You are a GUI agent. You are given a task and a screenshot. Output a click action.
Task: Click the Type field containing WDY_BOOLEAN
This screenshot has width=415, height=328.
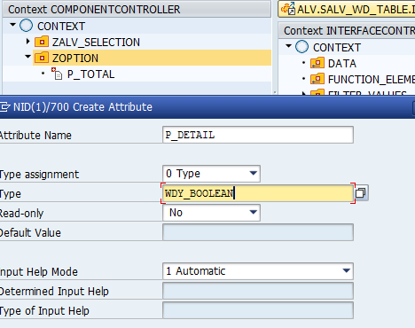coord(258,193)
